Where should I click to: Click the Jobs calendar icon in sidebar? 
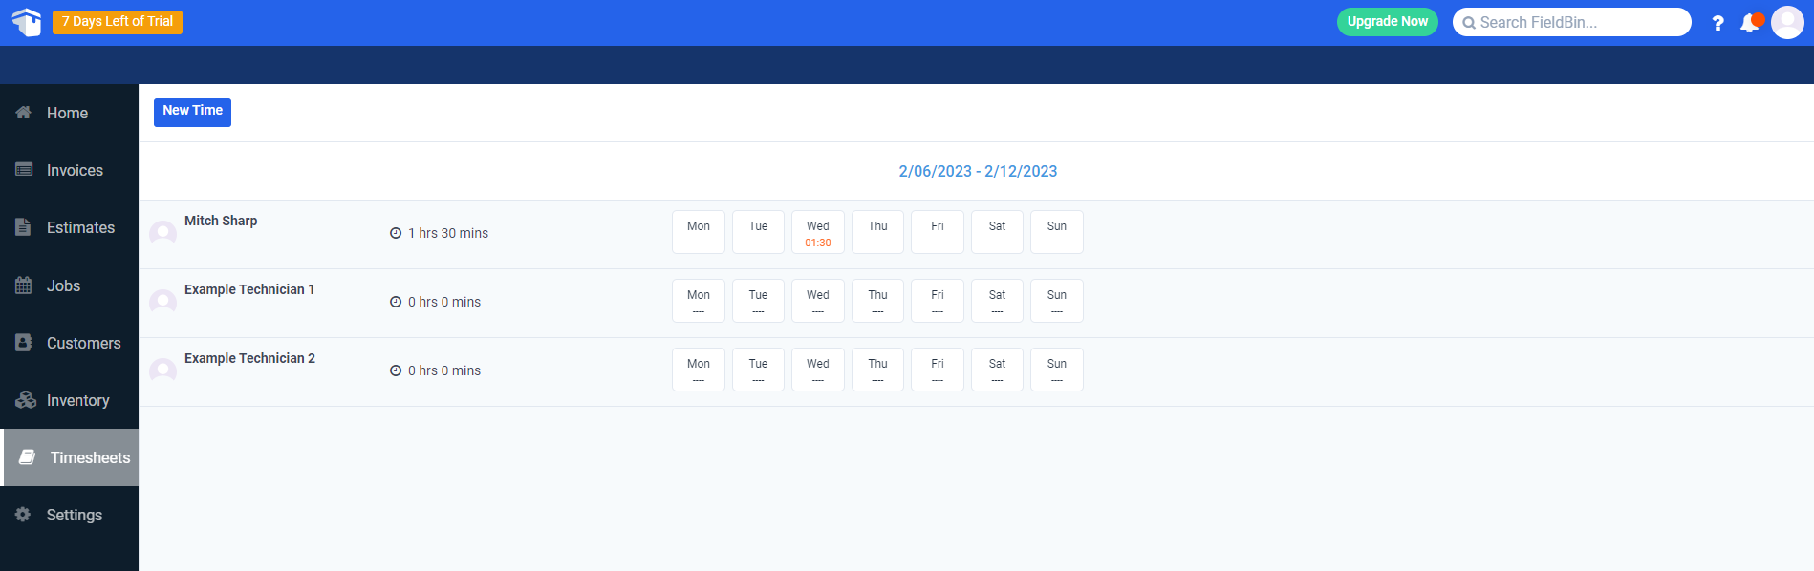pyautogui.click(x=24, y=285)
